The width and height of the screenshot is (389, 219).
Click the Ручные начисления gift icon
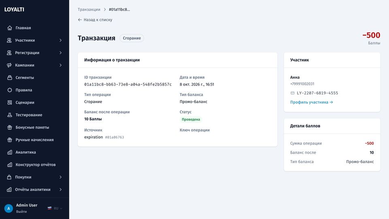[x=10, y=140]
